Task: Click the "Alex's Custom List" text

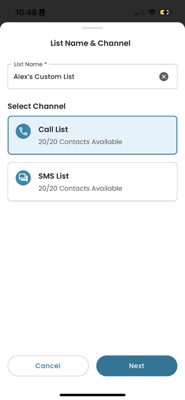Action: click(44, 77)
